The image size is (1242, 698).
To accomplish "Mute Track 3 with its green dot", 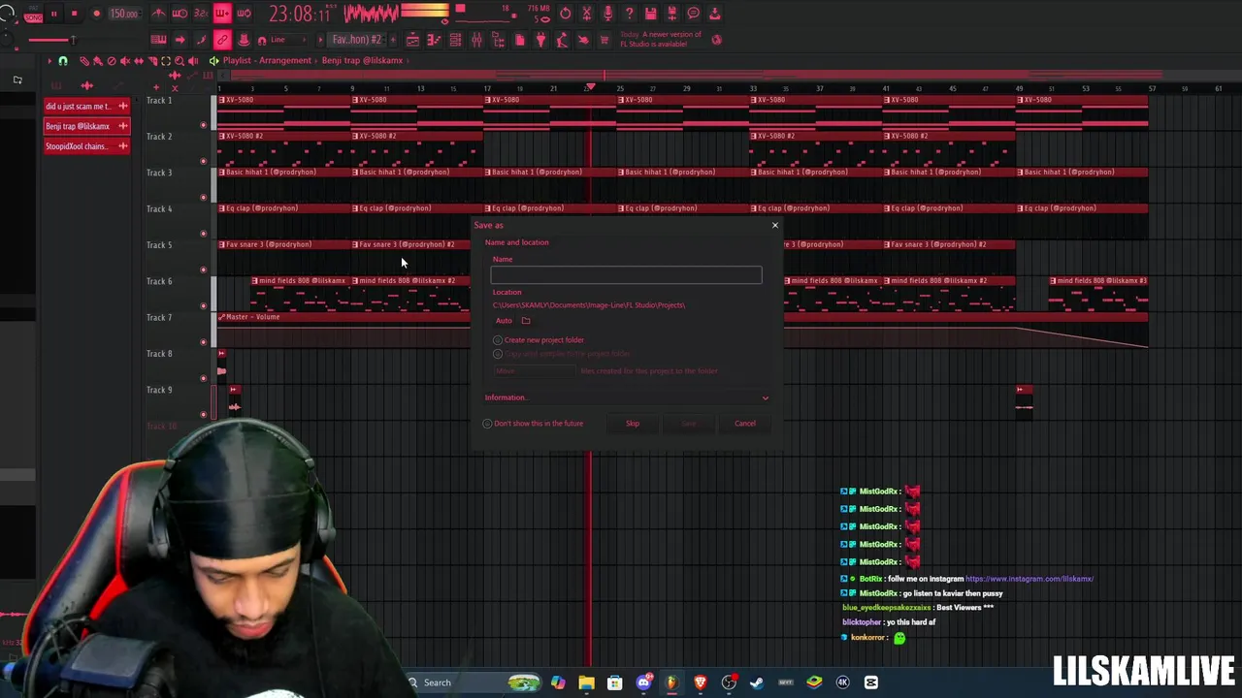I will [x=203, y=197].
